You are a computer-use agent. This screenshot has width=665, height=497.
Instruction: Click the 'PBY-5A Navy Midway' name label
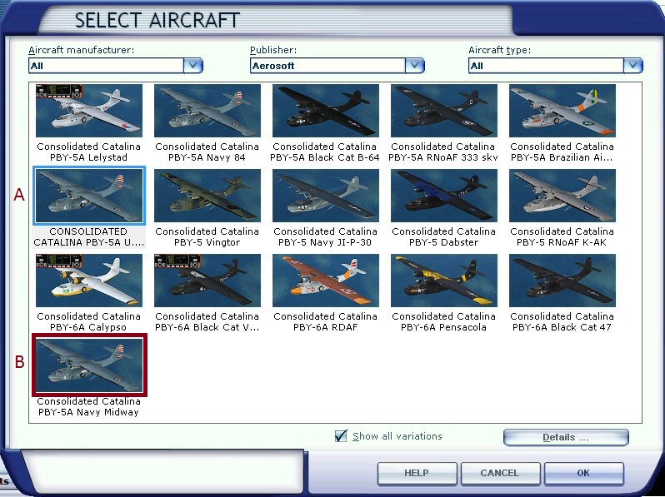(x=88, y=412)
